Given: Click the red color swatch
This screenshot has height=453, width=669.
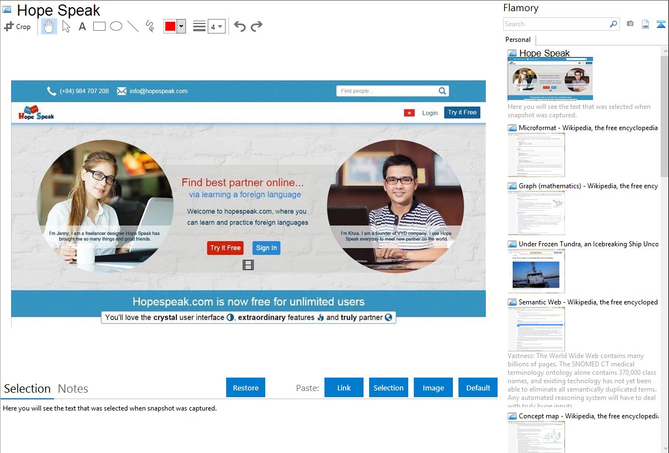Looking at the screenshot, I should point(170,26).
